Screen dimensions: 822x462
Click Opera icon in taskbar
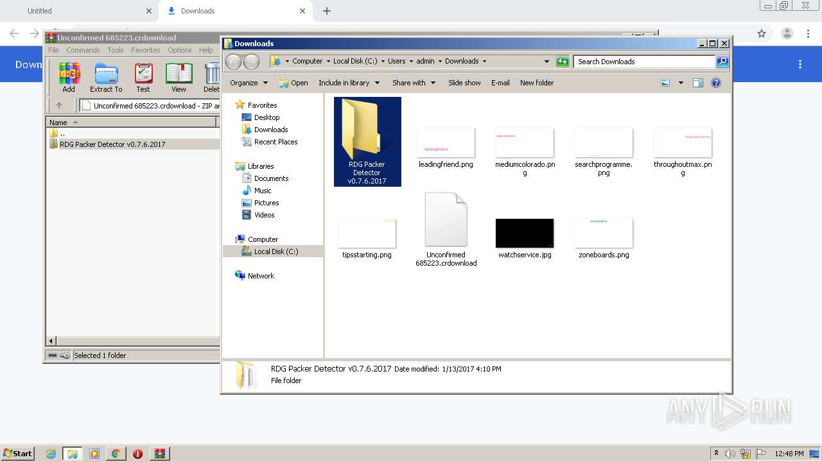137,454
